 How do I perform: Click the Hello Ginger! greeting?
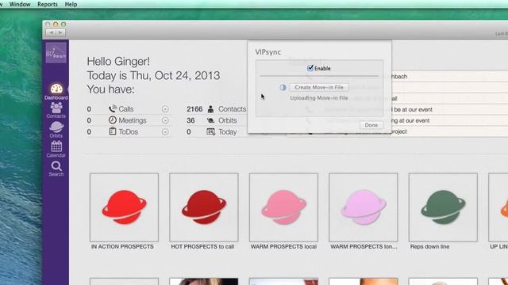click(x=118, y=62)
